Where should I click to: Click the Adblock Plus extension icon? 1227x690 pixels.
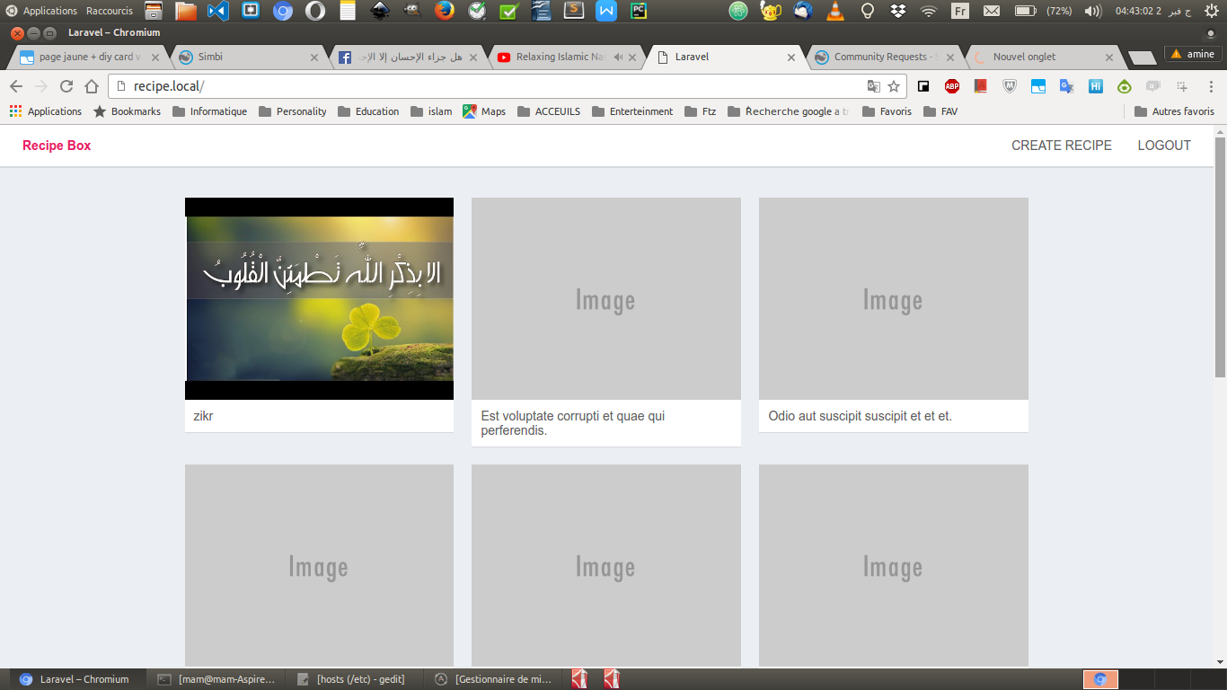tap(952, 86)
